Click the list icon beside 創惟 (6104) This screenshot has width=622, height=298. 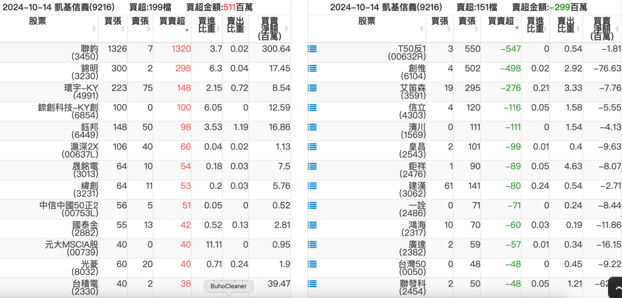tap(313, 69)
